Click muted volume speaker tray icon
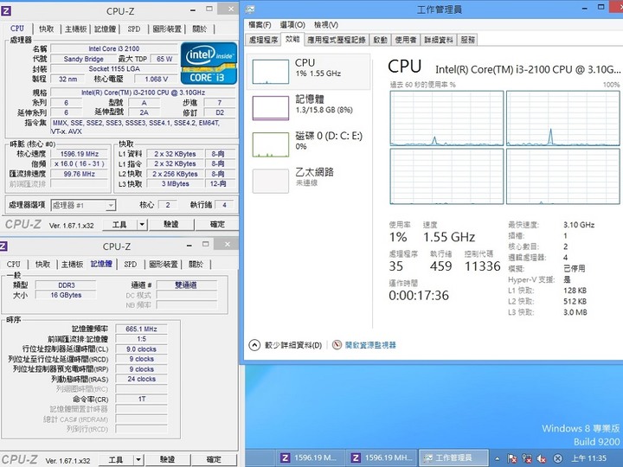The image size is (623, 467). click(x=542, y=458)
